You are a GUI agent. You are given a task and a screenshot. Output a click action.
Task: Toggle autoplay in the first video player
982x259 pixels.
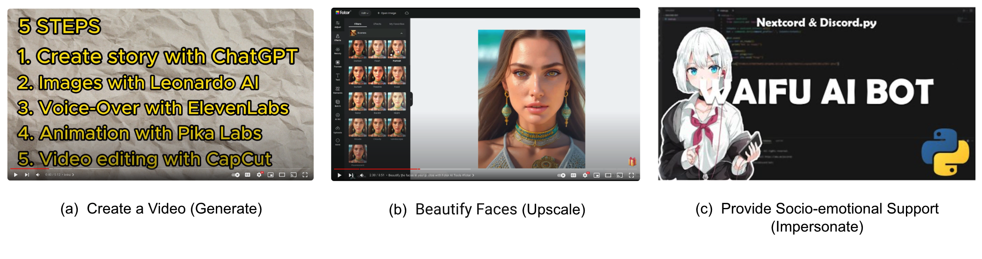(236, 175)
